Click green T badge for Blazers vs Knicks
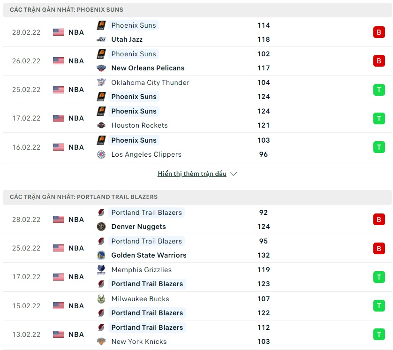 378,335
